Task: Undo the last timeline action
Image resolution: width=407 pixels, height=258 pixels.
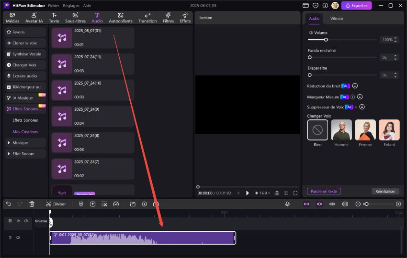Action: pos(9,204)
